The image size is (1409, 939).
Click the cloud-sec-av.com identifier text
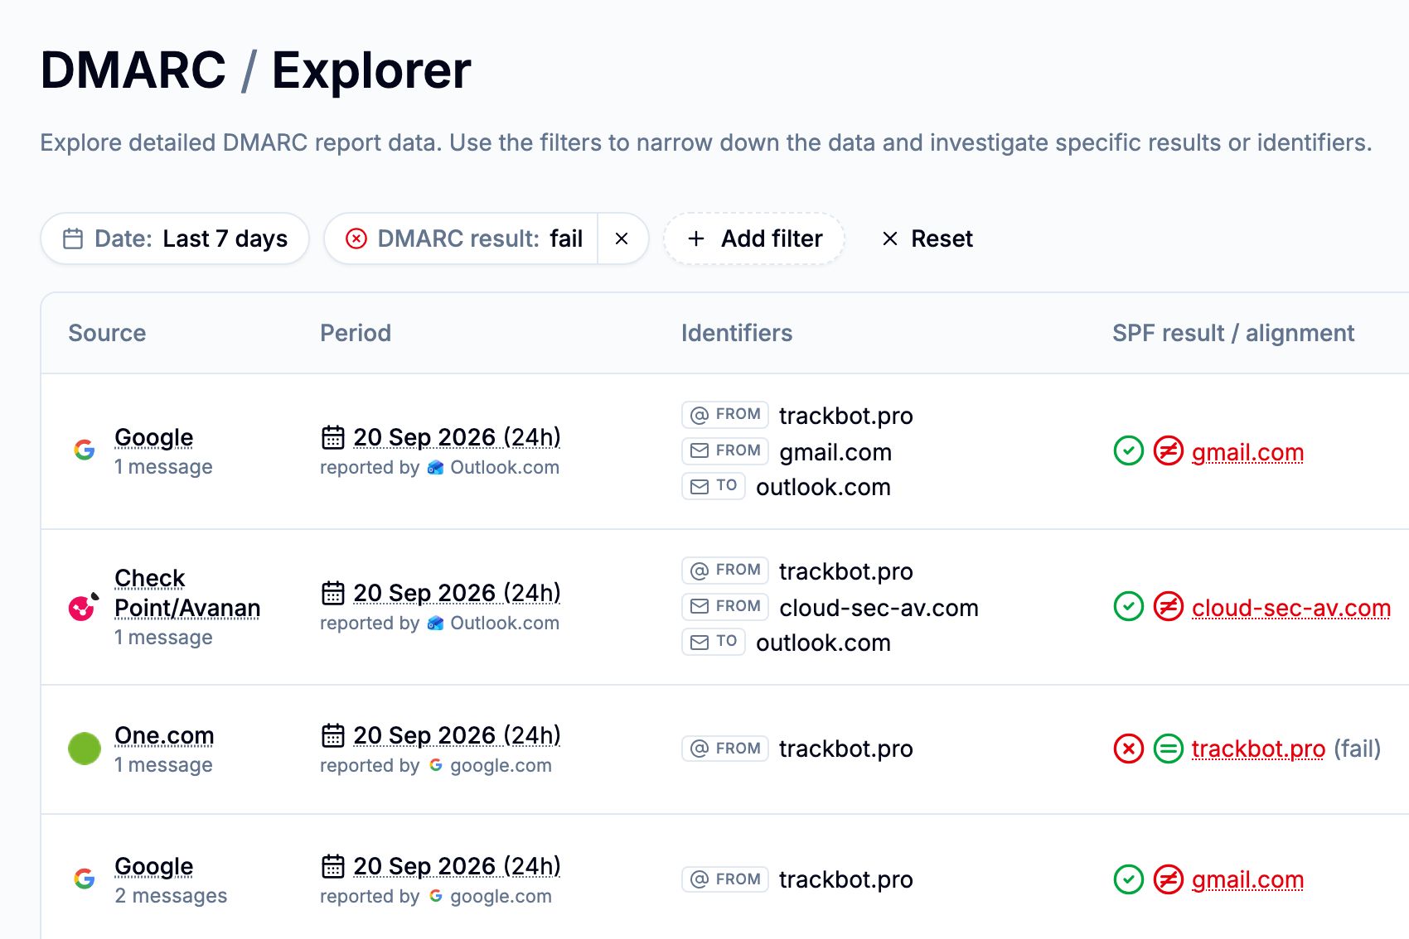point(879,608)
